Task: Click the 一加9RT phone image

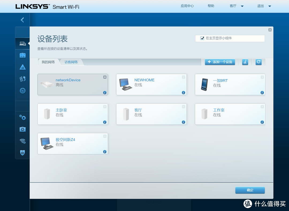Action: coord(204,85)
